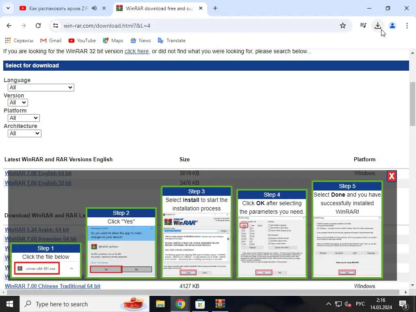
Task: Open WinRAR app in taskbar
Action: click(x=220, y=304)
